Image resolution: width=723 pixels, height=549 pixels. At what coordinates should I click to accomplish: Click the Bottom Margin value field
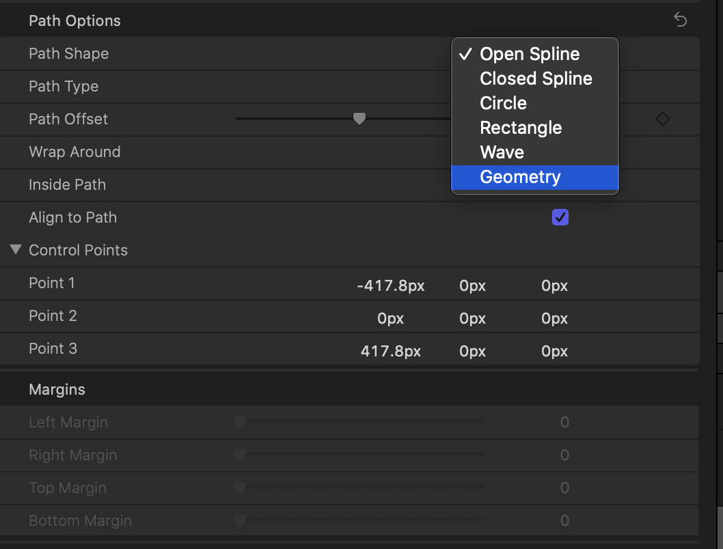[x=564, y=520]
